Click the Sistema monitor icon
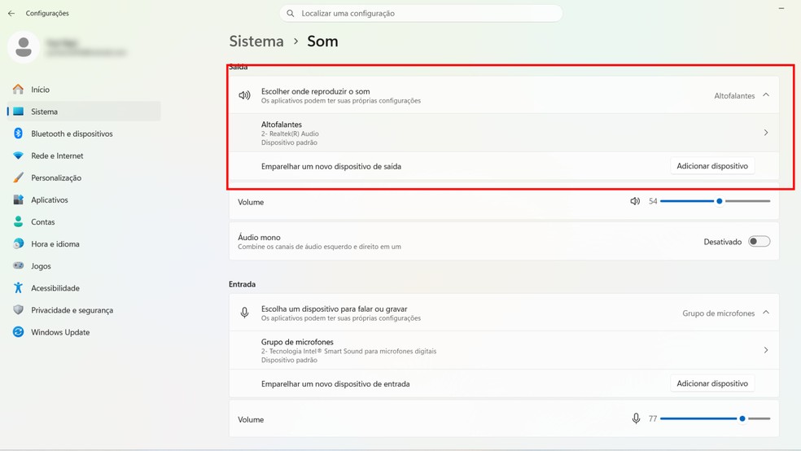The width and height of the screenshot is (801, 451). point(19,112)
